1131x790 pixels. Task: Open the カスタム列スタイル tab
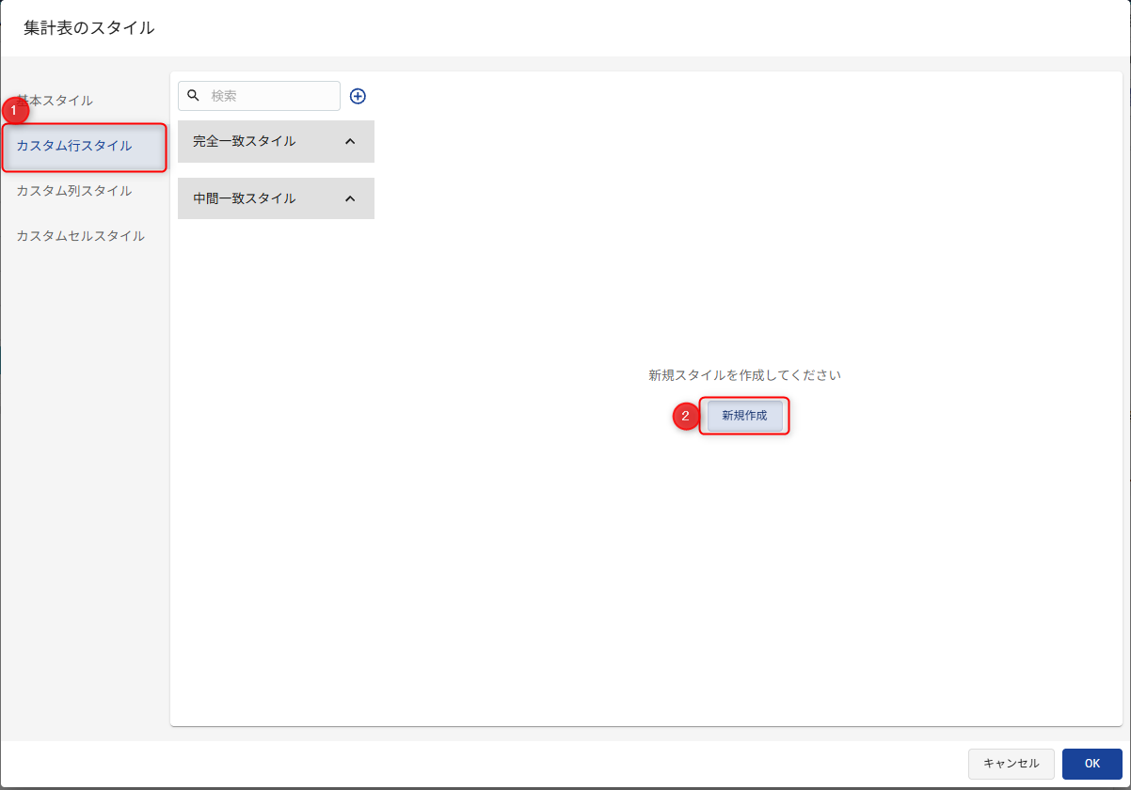click(x=74, y=191)
